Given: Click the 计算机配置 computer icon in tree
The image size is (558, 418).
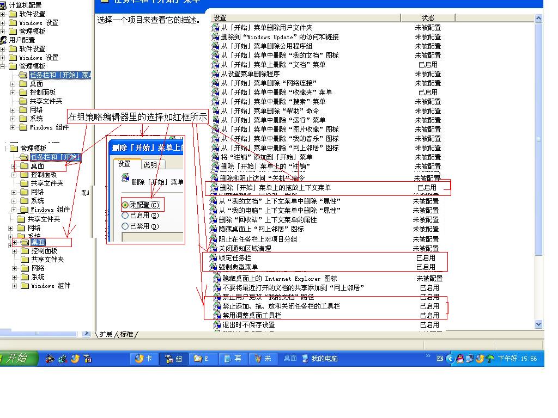Looking at the screenshot, I should 3,5.
